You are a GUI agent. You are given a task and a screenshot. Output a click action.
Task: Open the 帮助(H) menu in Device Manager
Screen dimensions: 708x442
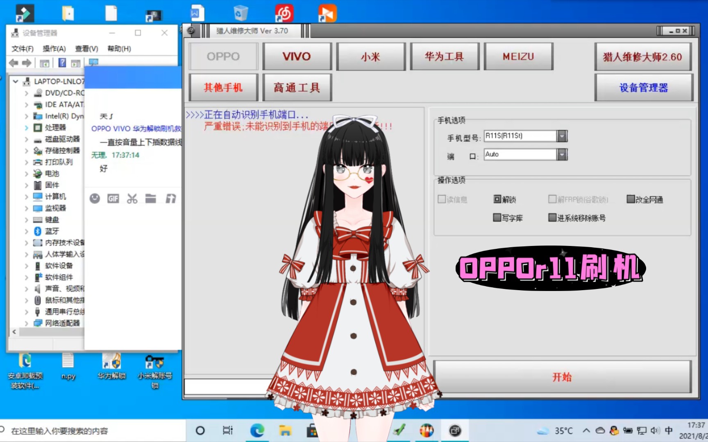[x=119, y=49]
